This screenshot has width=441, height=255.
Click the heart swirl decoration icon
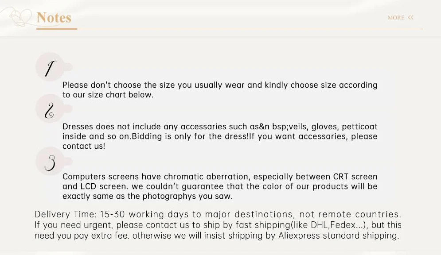(x=21, y=17)
